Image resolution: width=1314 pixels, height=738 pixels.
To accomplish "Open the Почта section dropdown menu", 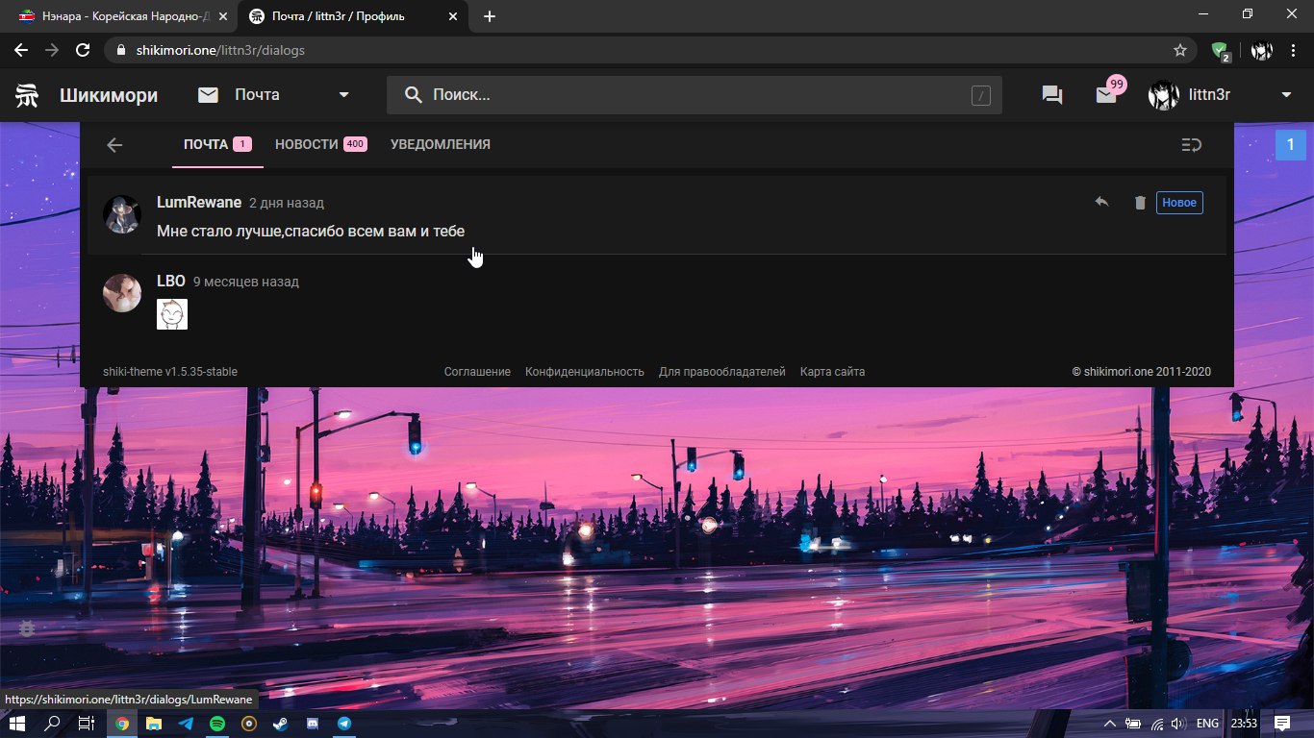I will [x=274, y=94].
